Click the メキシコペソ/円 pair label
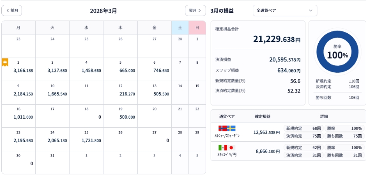The width and height of the screenshot is (368, 184). (x=227, y=155)
